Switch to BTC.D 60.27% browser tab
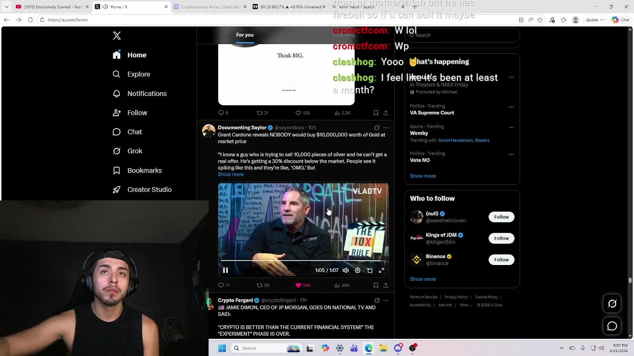This screenshot has width=634, height=356. click(288, 7)
